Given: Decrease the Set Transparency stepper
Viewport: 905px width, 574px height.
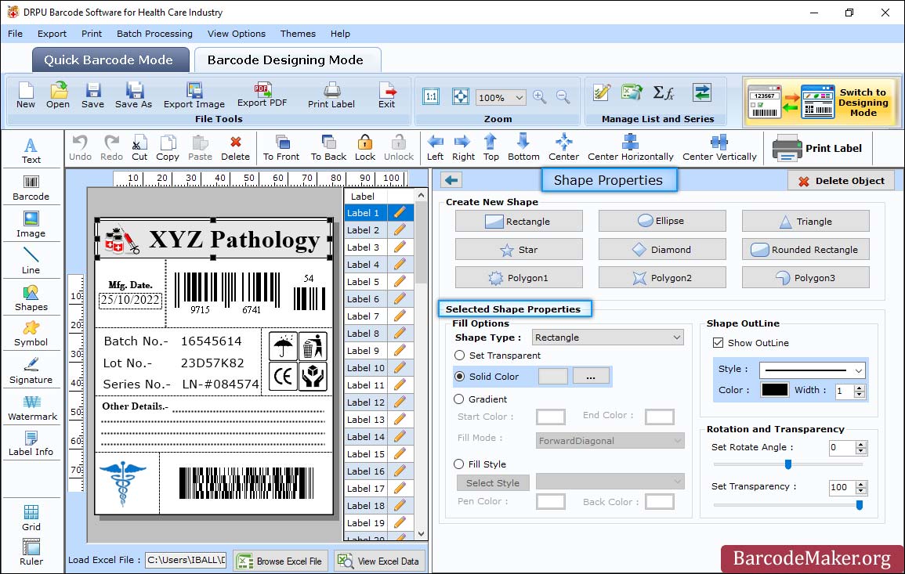Looking at the screenshot, I should (x=861, y=491).
